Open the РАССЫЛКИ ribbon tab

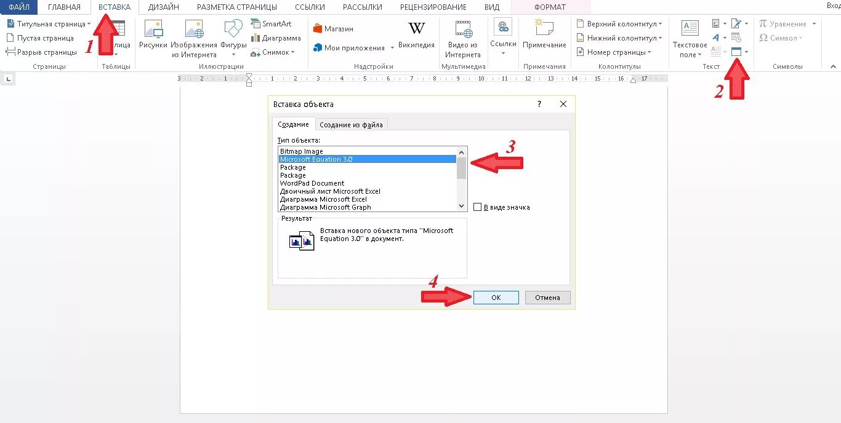click(362, 7)
